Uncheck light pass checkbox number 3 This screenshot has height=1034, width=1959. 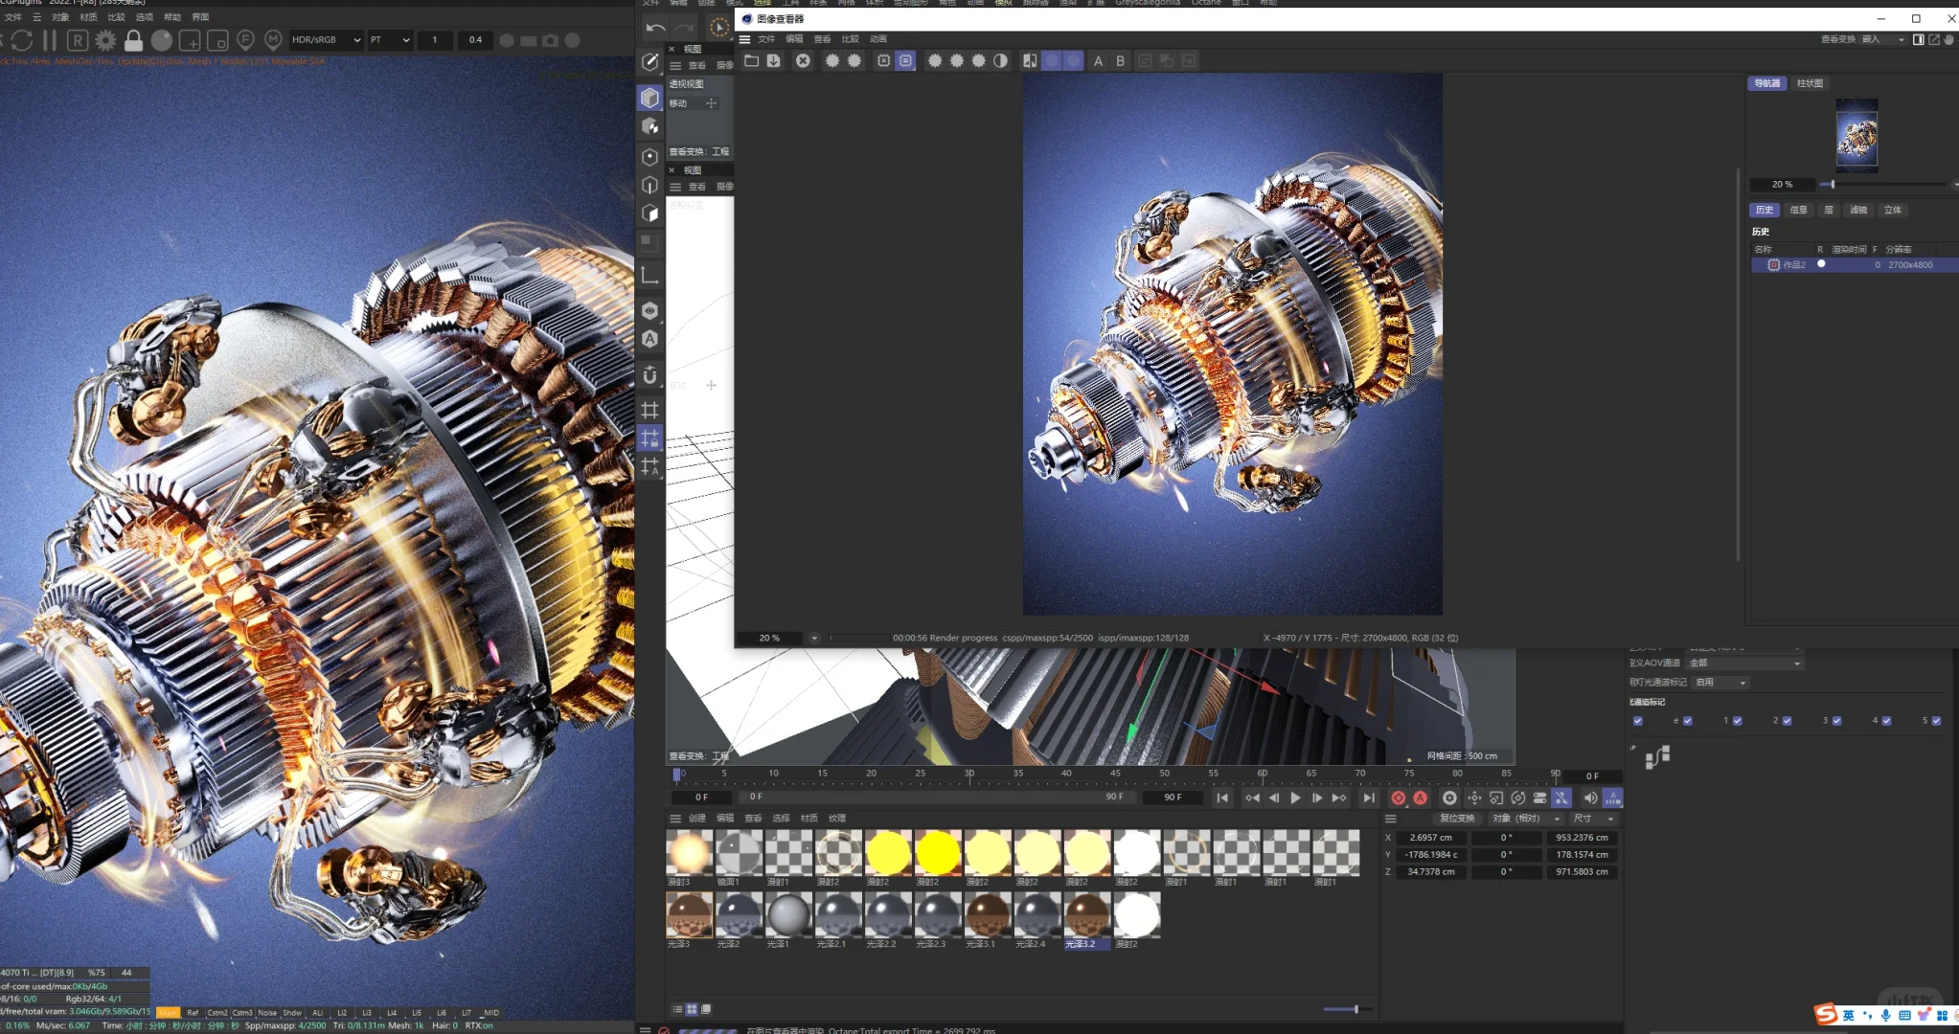[x=1836, y=721]
